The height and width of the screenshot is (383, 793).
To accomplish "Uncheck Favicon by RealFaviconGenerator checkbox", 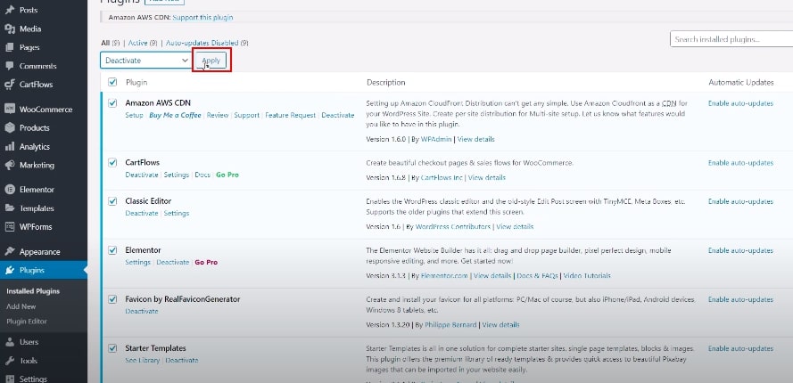I will [112, 299].
